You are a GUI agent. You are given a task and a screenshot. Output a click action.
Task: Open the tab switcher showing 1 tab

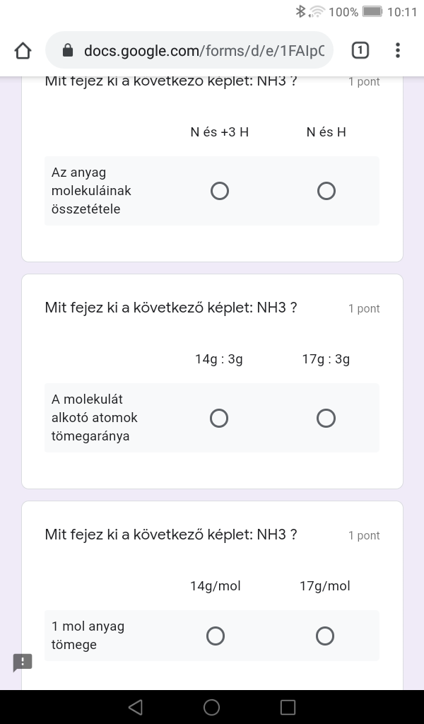point(360,50)
